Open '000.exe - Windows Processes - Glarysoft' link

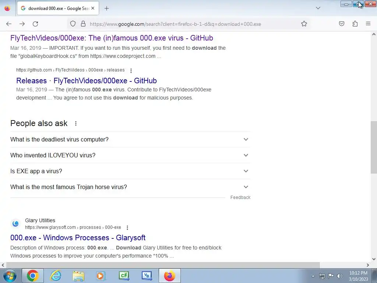click(78, 238)
